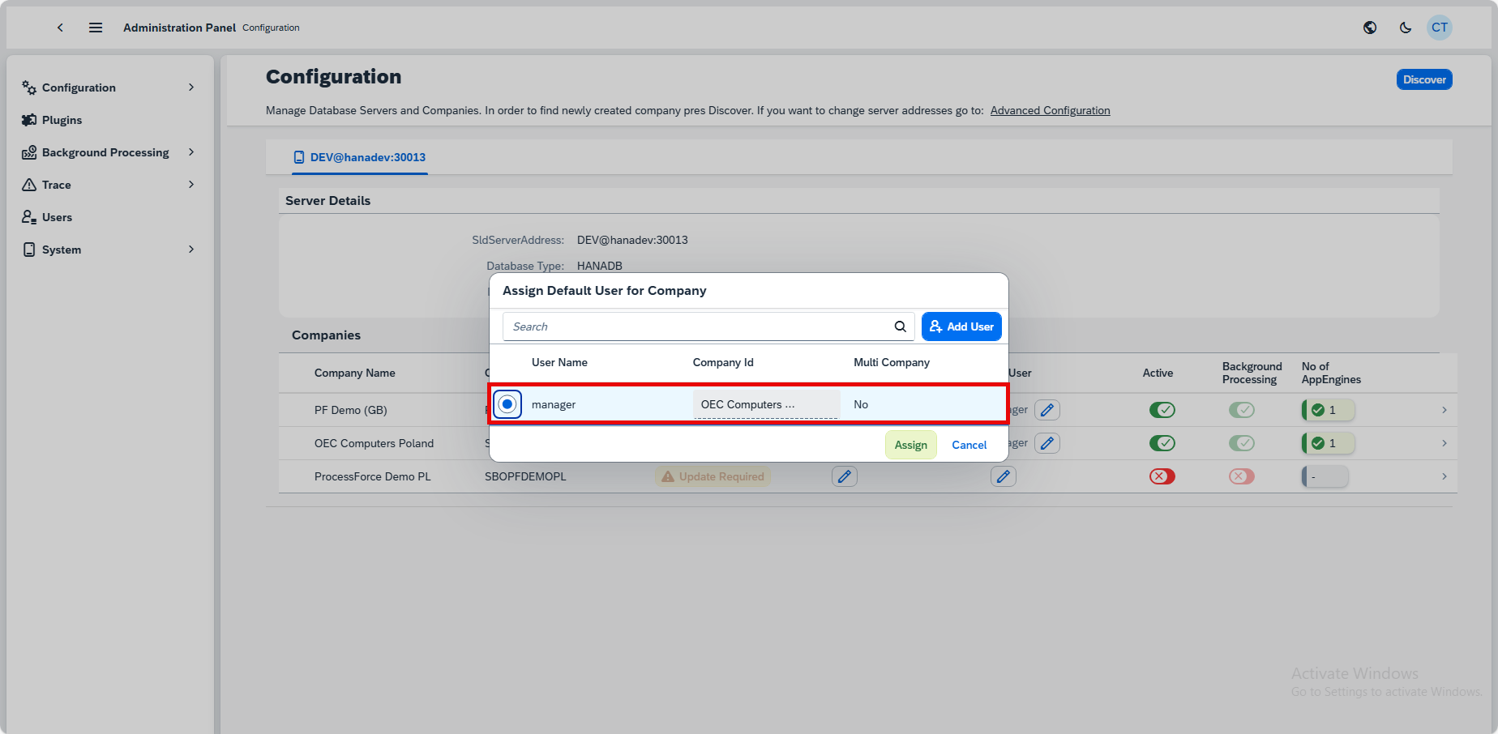Select Users in the left sidebar
The height and width of the screenshot is (734, 1498).
[57, 216]
